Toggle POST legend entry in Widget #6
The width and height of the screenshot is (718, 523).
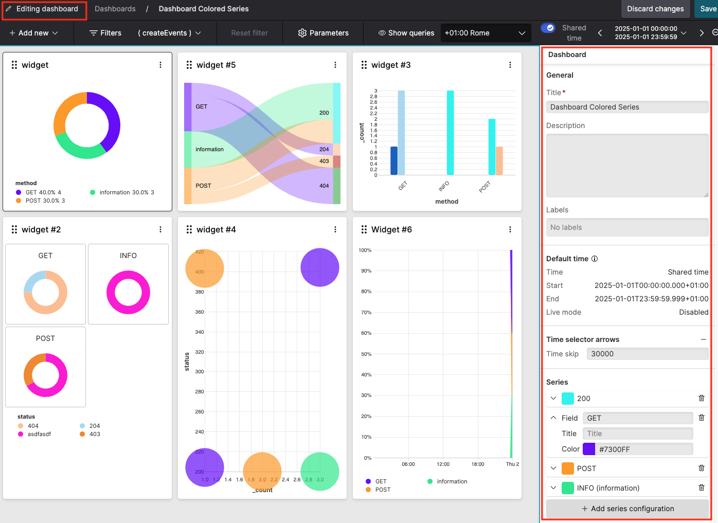pos(378,490)
